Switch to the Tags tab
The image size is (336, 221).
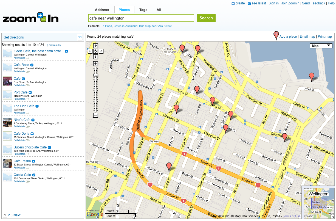tap(143, 10)
